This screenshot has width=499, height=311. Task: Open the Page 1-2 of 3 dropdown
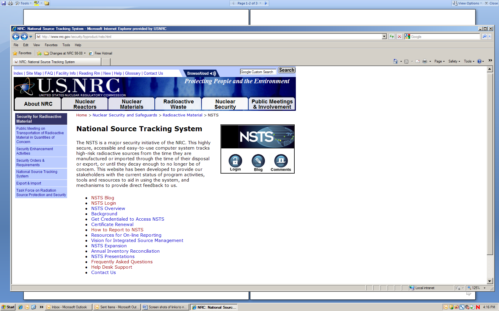click(x=249, y=3)
